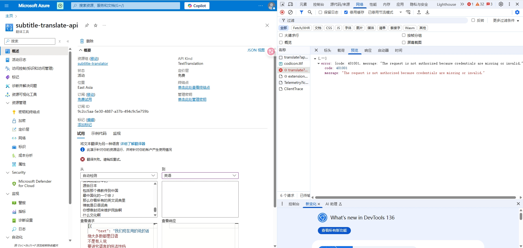This screenshot has height=248, width=523.
Task: Pin subtitle-translate-api to dashboard
Action: tap(87, 25)
